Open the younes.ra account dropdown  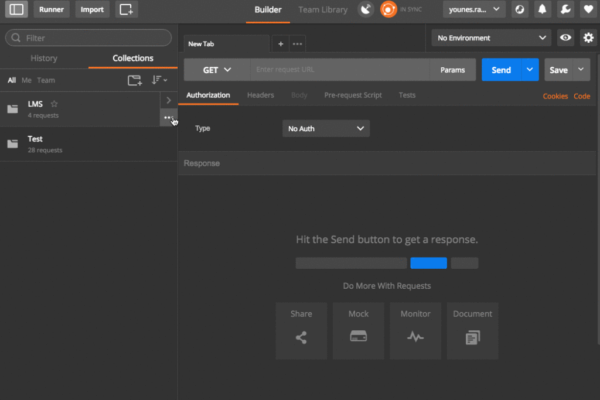pyautogui.click(x=474, y=9)
